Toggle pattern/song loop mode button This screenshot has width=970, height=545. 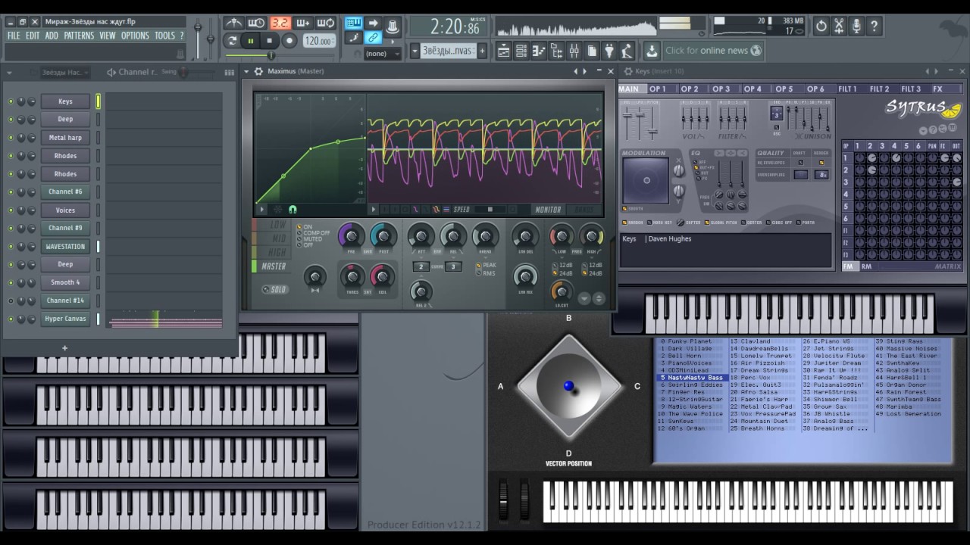click(x=232, y=41)
